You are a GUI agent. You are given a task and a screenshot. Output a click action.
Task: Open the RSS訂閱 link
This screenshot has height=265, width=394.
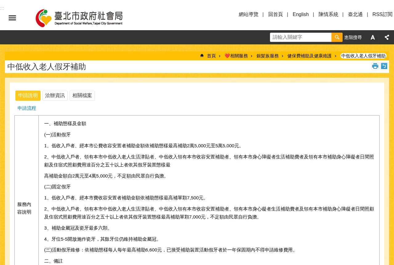pyautogui.click(x=383, y=14)
